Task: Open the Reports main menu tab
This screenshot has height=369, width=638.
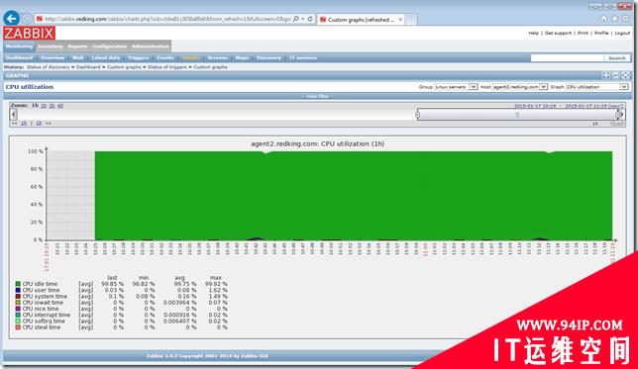Action: point(77,46)
